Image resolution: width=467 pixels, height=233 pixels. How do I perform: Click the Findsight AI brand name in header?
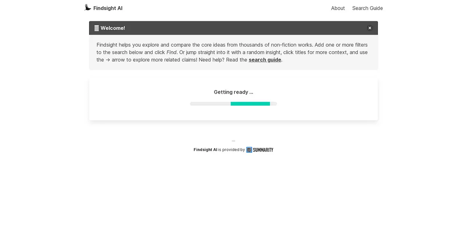[108, 8]
